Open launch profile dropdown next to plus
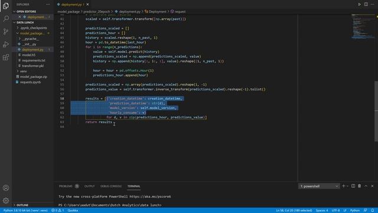378x213 pixels. tap(347, 186)
